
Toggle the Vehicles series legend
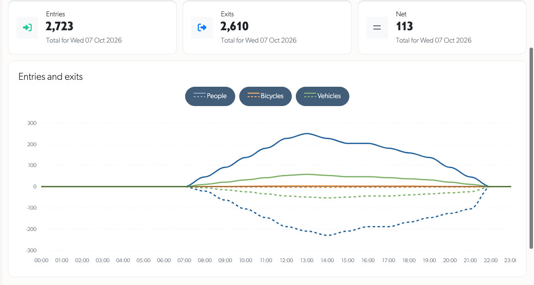[323, 96]
